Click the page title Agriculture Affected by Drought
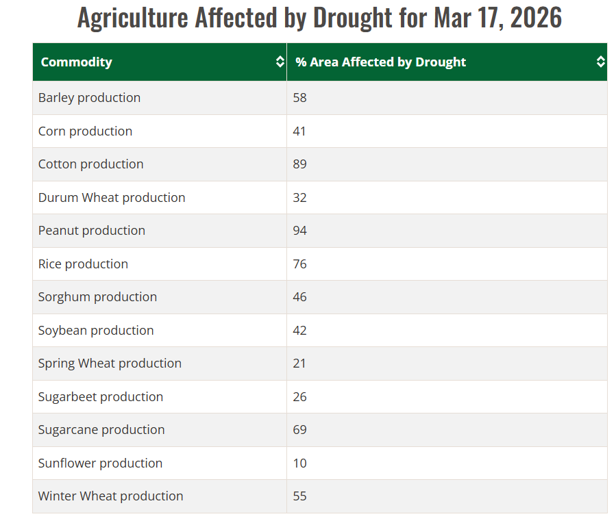616x523 pixels. coord(319,18)
